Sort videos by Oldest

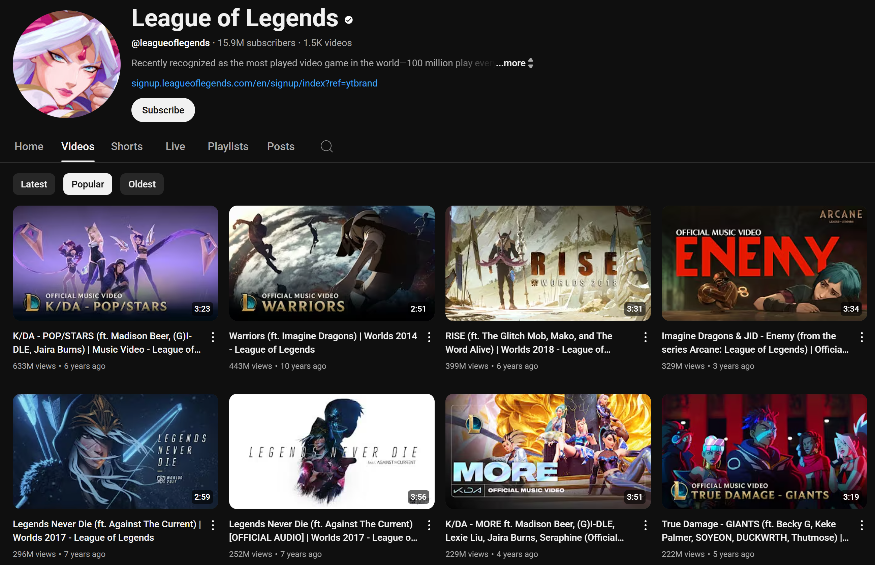point(142,184)
